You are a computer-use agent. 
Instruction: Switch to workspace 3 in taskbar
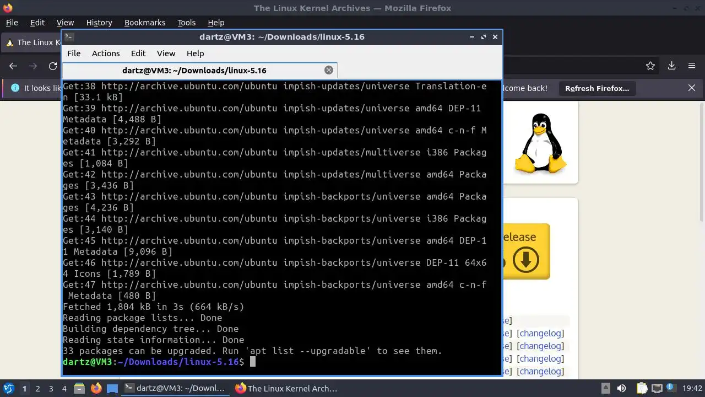pyautogui.click(x=51, y=388)
